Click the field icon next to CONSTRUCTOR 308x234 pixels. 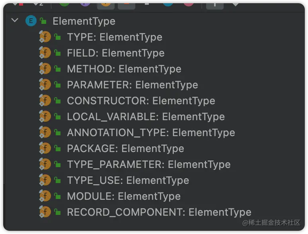pos(45,101)
